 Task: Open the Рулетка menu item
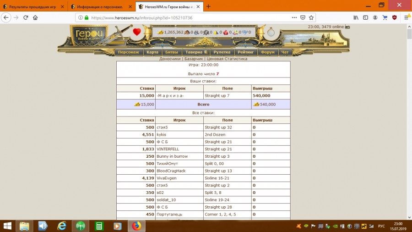tap(222, 52)
